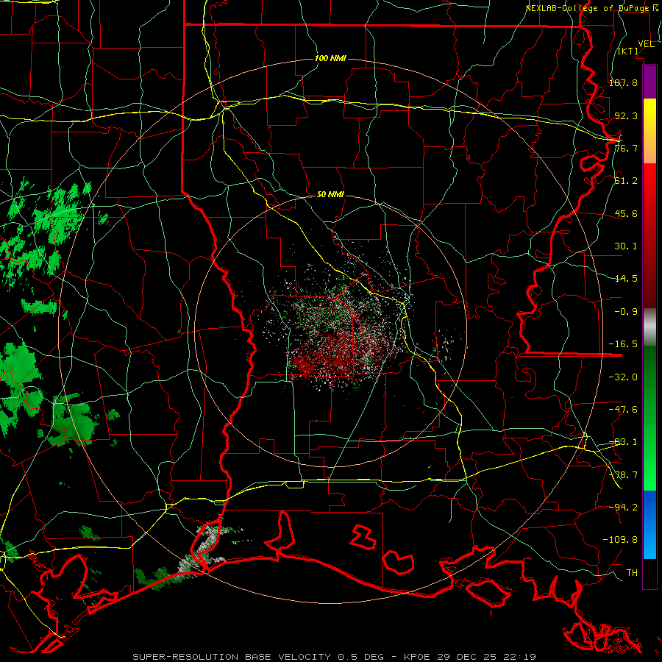Click the 92.3 legend value

coord(626,115)
